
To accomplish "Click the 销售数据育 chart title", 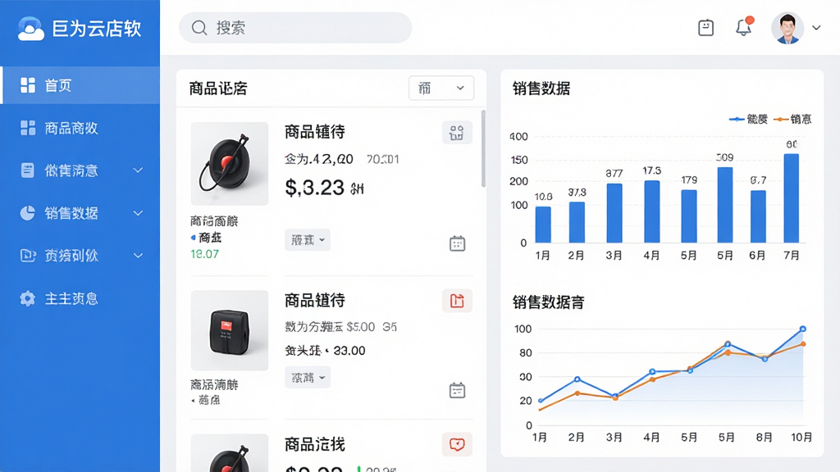I will point(548,302).
